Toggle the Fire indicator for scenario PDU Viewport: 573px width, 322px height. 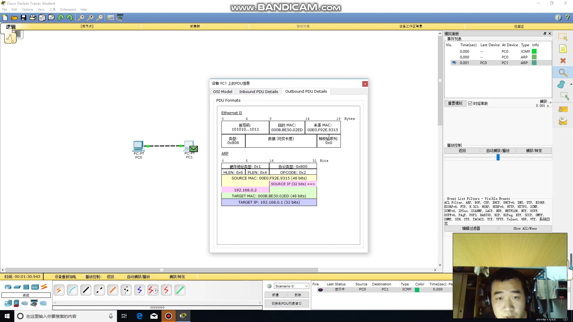click(x=321, y=290)
